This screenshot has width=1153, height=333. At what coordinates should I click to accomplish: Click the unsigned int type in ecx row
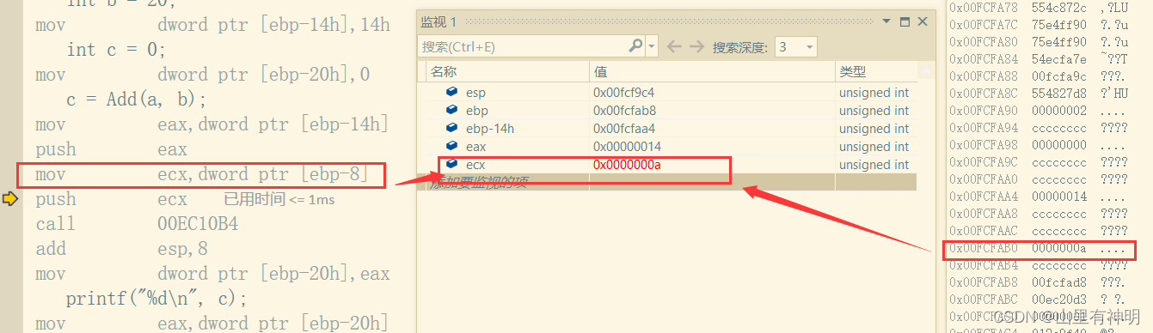tap(874, 165)
